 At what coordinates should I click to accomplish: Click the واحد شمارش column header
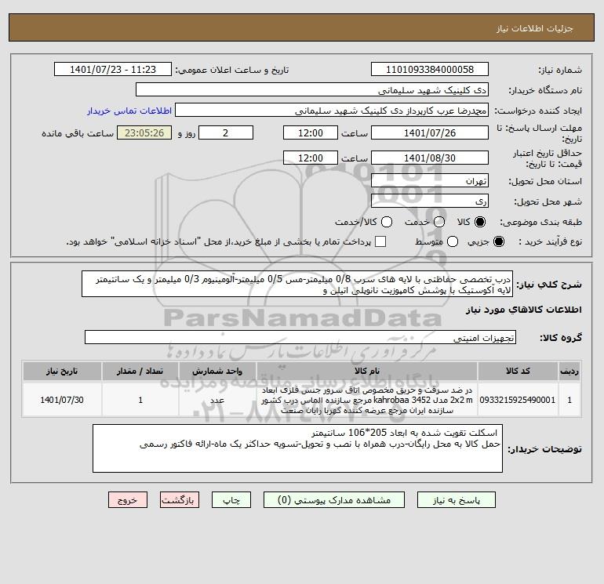tap(217, 371)
